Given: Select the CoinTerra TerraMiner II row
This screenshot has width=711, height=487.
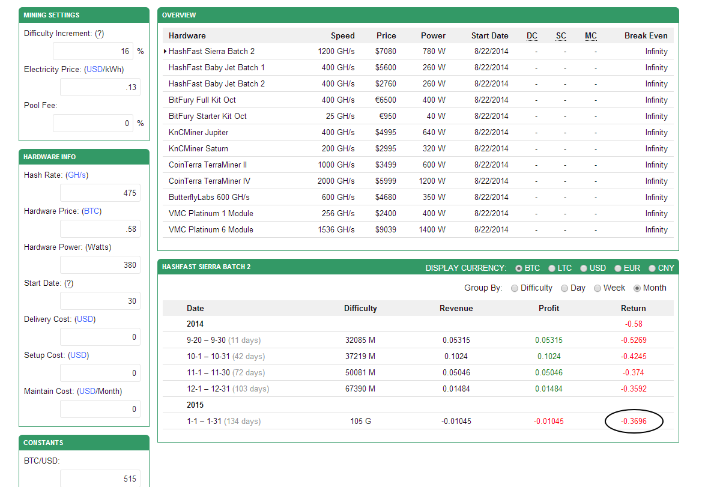Looking at the screenshot, I should pos(418,165).
